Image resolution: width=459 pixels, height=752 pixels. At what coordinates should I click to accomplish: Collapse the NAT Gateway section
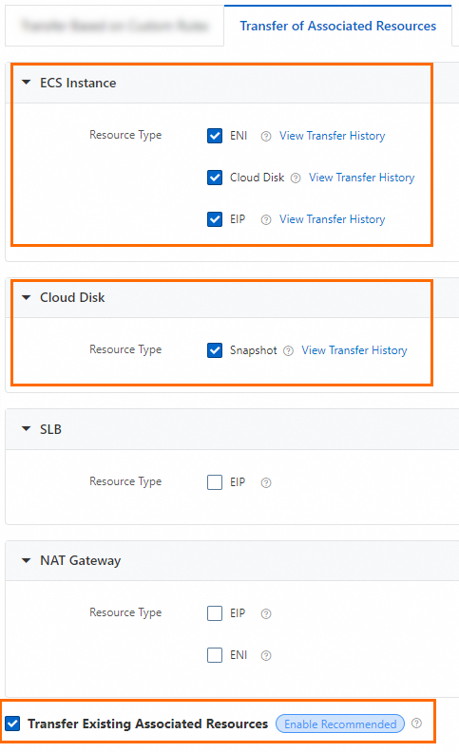coord(27,560)
